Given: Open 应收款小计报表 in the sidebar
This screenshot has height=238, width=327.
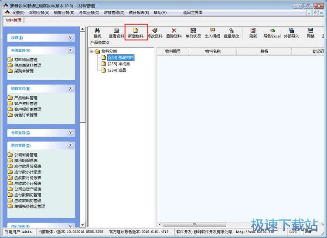Looking at the screenshot, I should (24, 184).
